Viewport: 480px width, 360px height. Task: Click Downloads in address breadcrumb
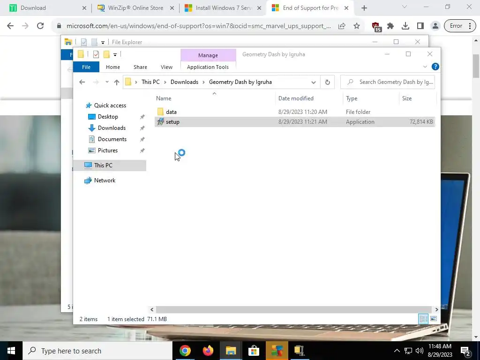coord(184,82)
